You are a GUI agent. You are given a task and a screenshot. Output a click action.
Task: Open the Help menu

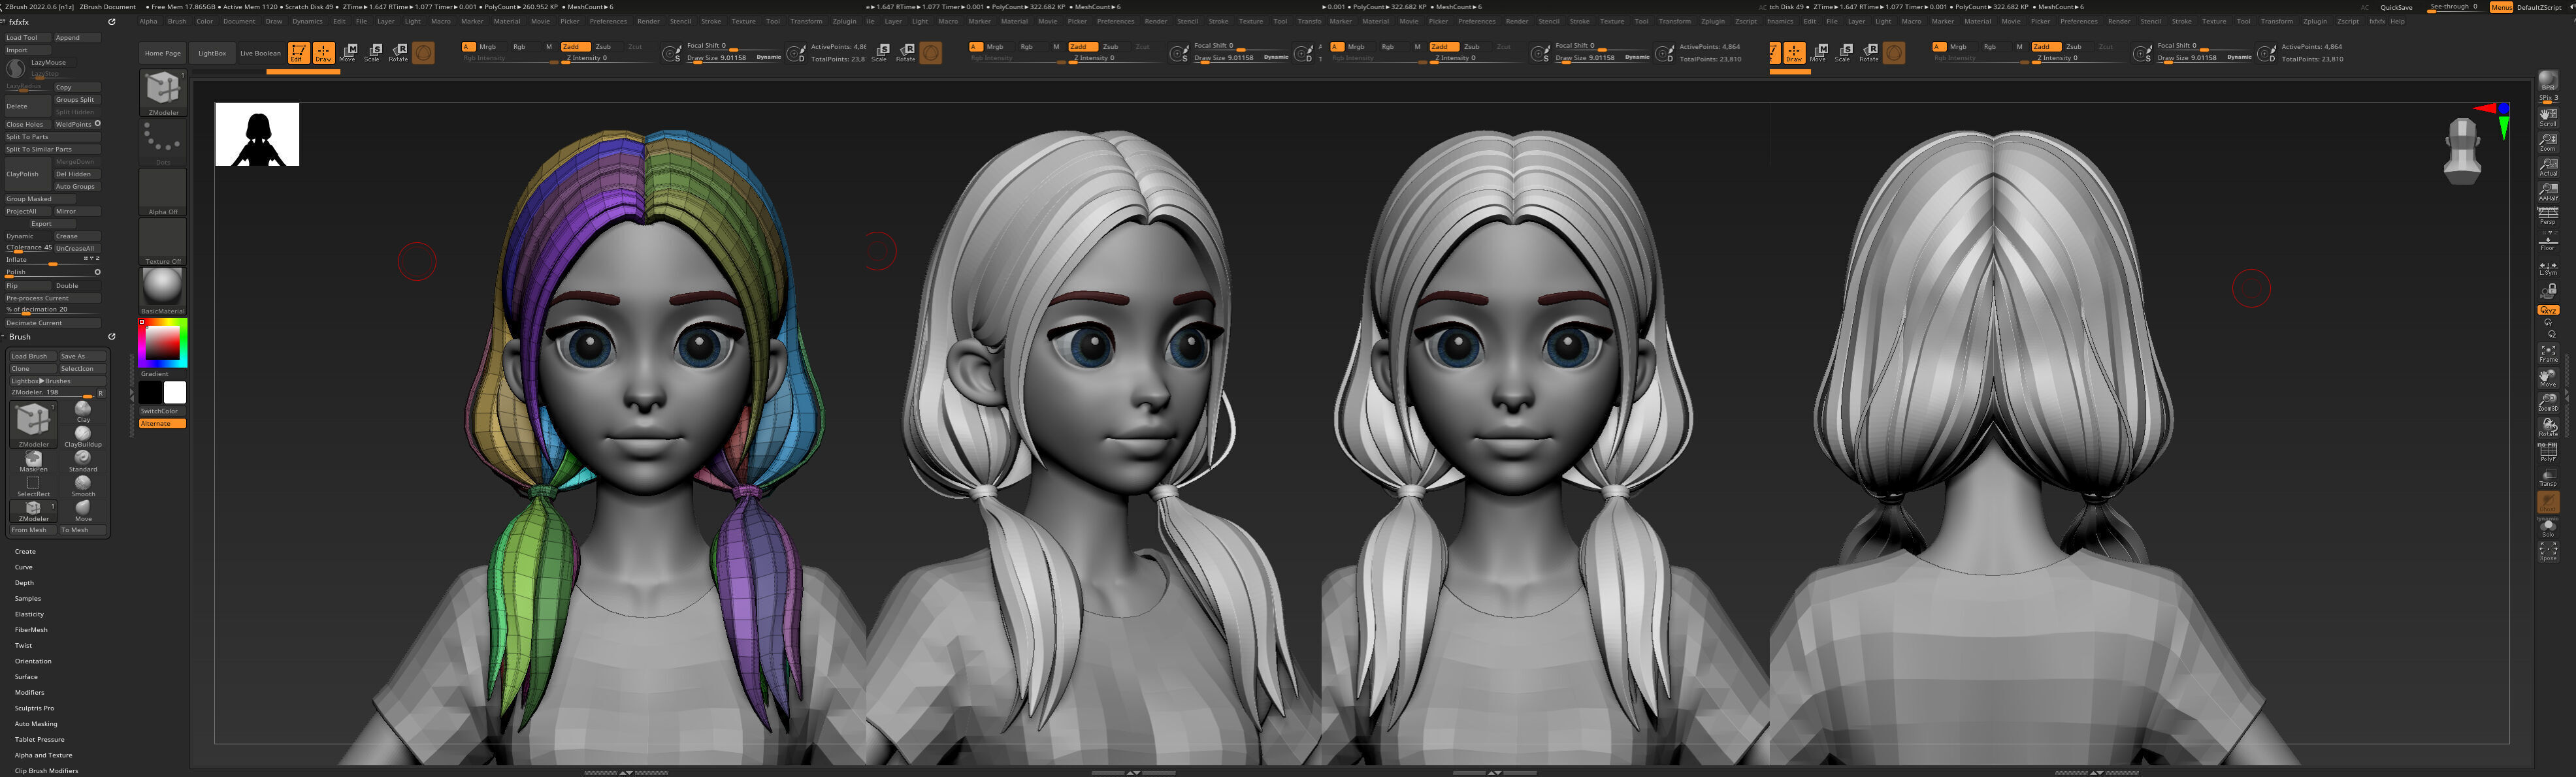[x=2397, y=21]
